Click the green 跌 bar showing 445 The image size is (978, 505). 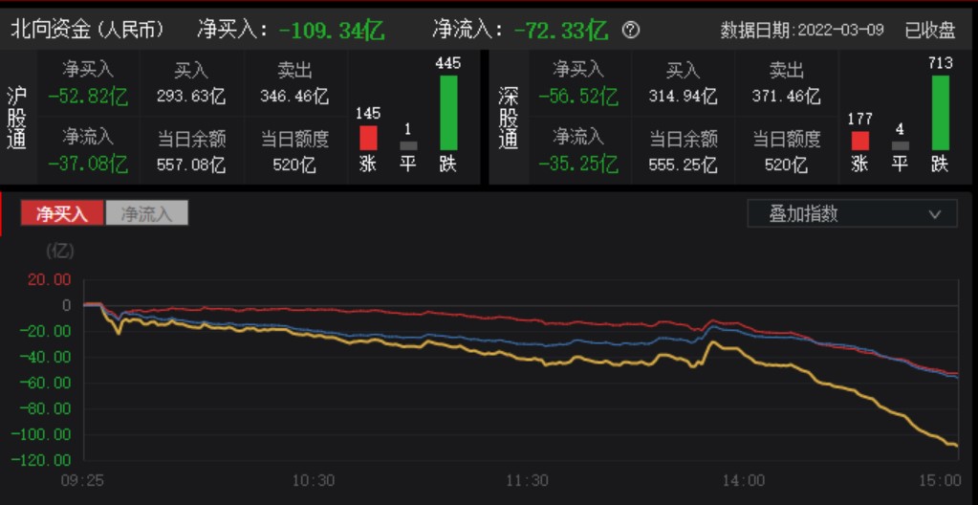click(x=448, y=113)
